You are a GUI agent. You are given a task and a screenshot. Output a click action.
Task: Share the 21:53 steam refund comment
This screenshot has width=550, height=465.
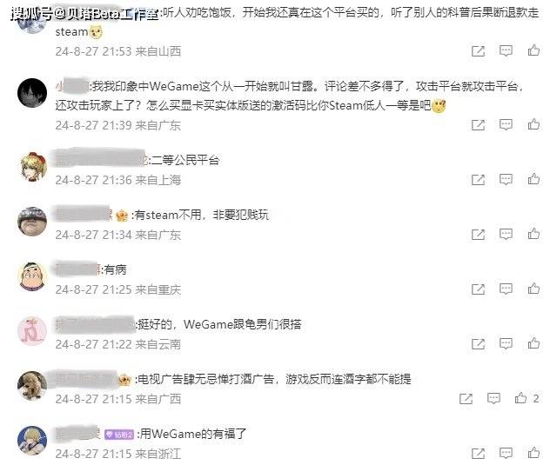click(x=478, y=51)
